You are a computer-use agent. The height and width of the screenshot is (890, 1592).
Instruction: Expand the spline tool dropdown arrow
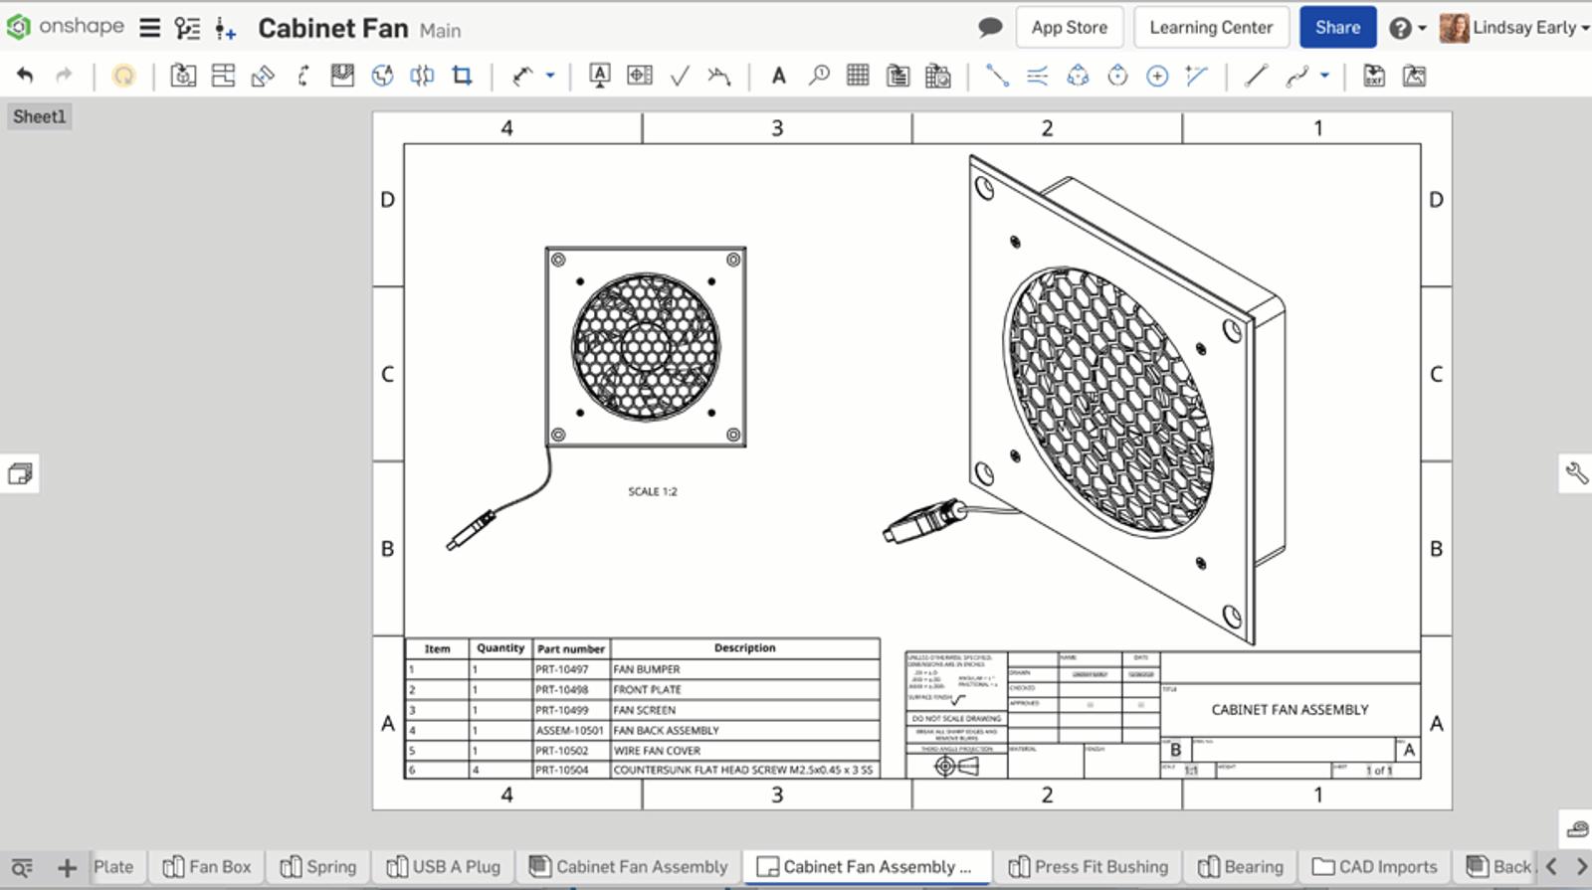[x=1324, y=76]
